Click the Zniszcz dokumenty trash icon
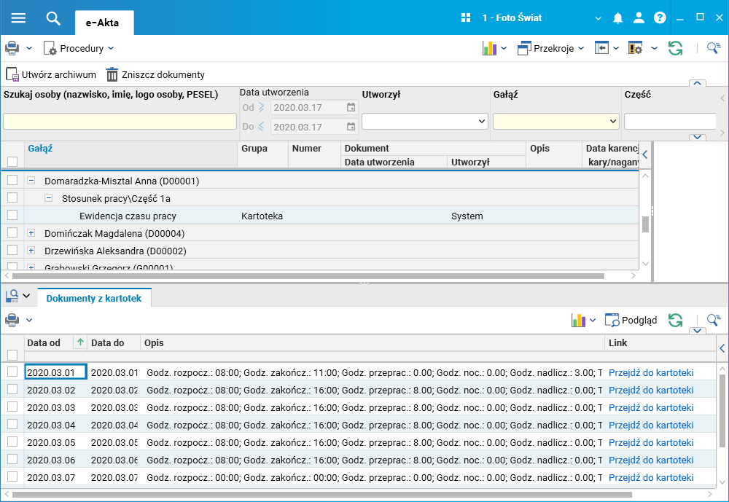The image size is (729, 502). (x=112, y=74)
